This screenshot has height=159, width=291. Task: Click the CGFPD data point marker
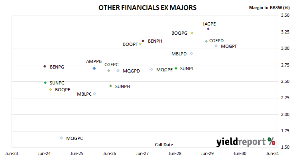click(206, 41)
